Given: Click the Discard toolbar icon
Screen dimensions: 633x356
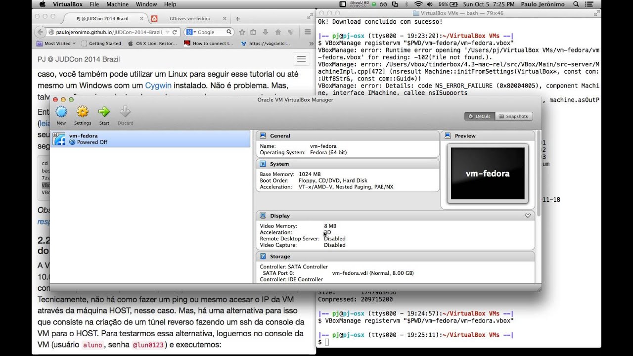Looking at the screenshot, I should point(125,112).
